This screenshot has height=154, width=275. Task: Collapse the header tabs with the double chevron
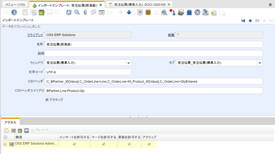[270, 5]
